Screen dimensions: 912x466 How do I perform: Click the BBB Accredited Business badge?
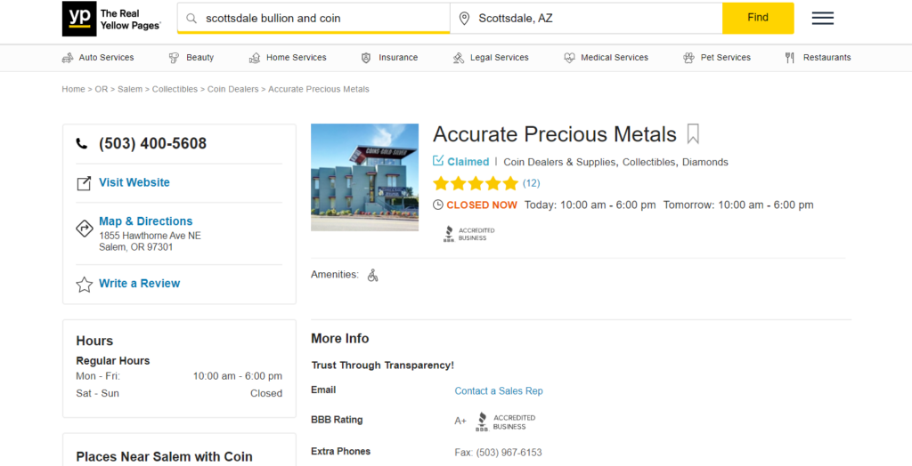coord(469,233)
